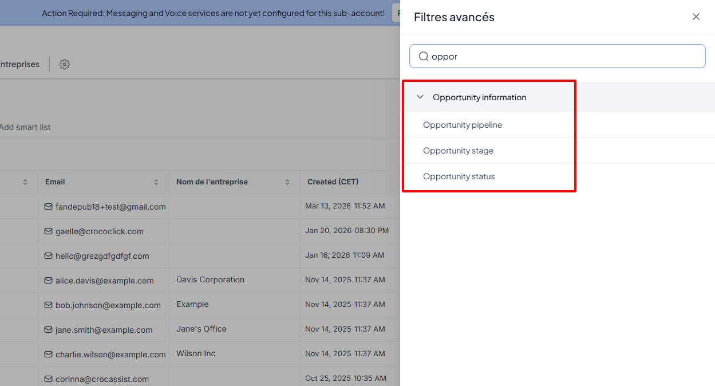715x386 pixels.
Task: Select the Opportunity pipeline filter
Action: pyautogui.click(x=463, y=125)
